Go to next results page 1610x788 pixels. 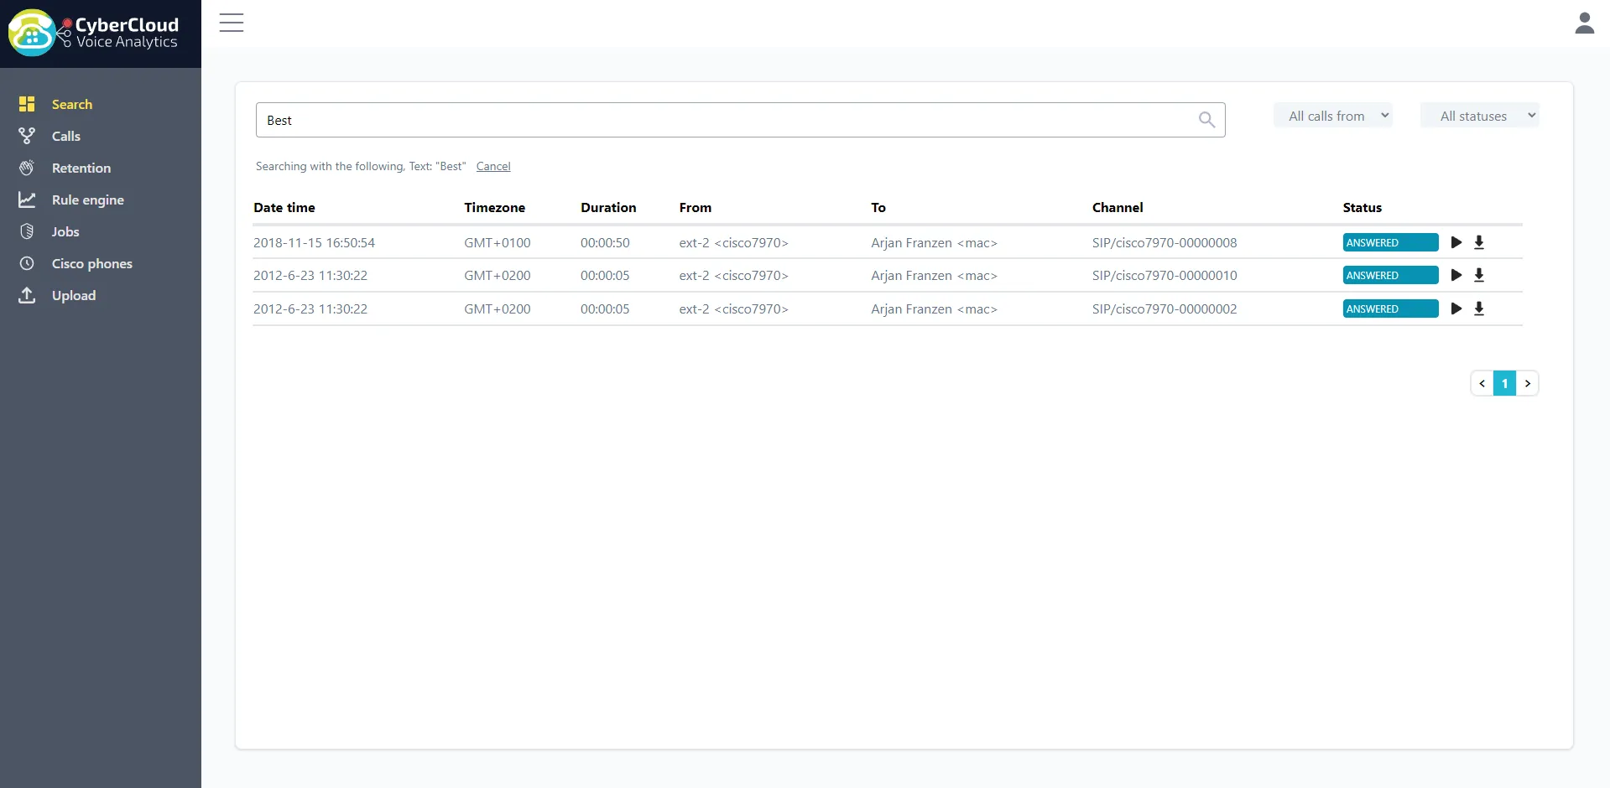point(1527,383)
